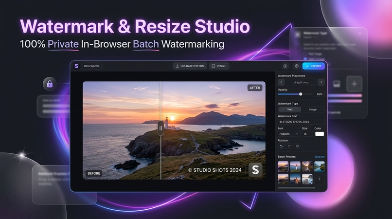
Task: Select the Text watermark type
Action: tap(290, 109)
